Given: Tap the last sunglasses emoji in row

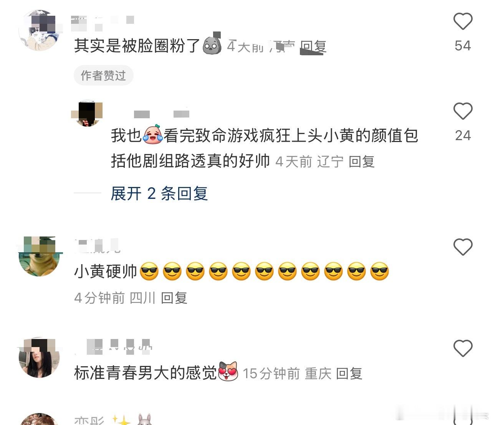Looking at the screenshot, I should pos(379,271).
